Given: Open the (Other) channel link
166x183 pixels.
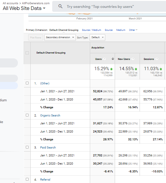Looking at the screenshot, I should point(45,83).
